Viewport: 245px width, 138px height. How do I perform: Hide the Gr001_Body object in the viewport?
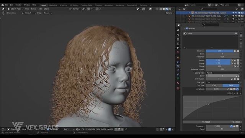pyautogui.click(x=236, y=16)
